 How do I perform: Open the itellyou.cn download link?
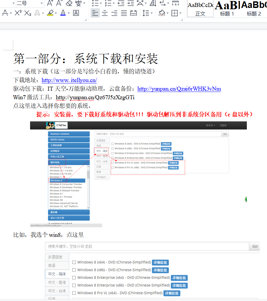(69, 80)
